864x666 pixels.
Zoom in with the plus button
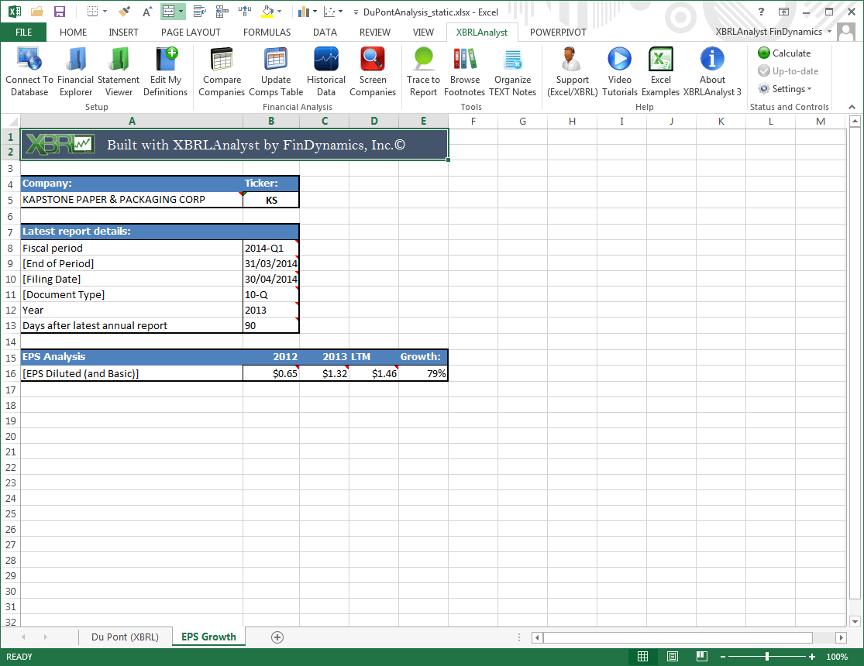click(x=811, y=656)
